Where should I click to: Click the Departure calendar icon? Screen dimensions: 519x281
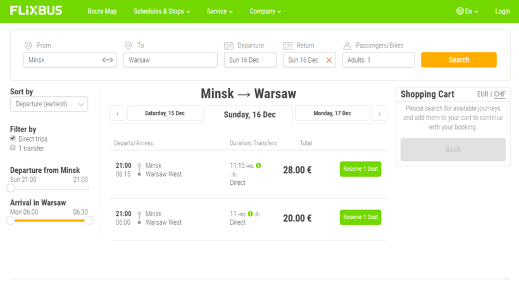[228, 46]
